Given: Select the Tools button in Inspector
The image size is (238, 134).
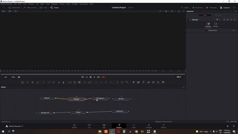Looking at the screenshot, I should 205,15.
